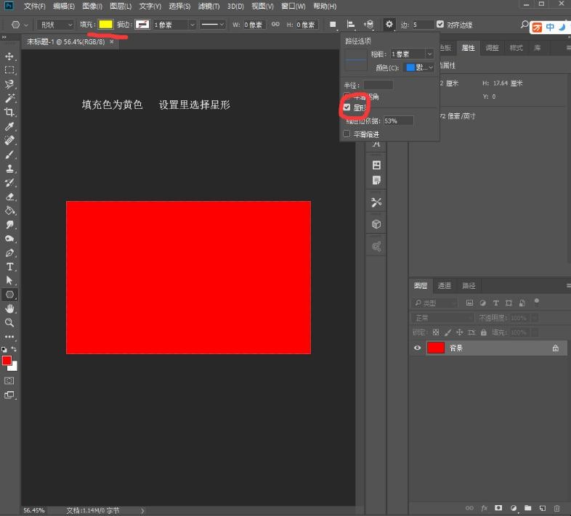Select the Horizontal Type tool

tap(9, 267)
